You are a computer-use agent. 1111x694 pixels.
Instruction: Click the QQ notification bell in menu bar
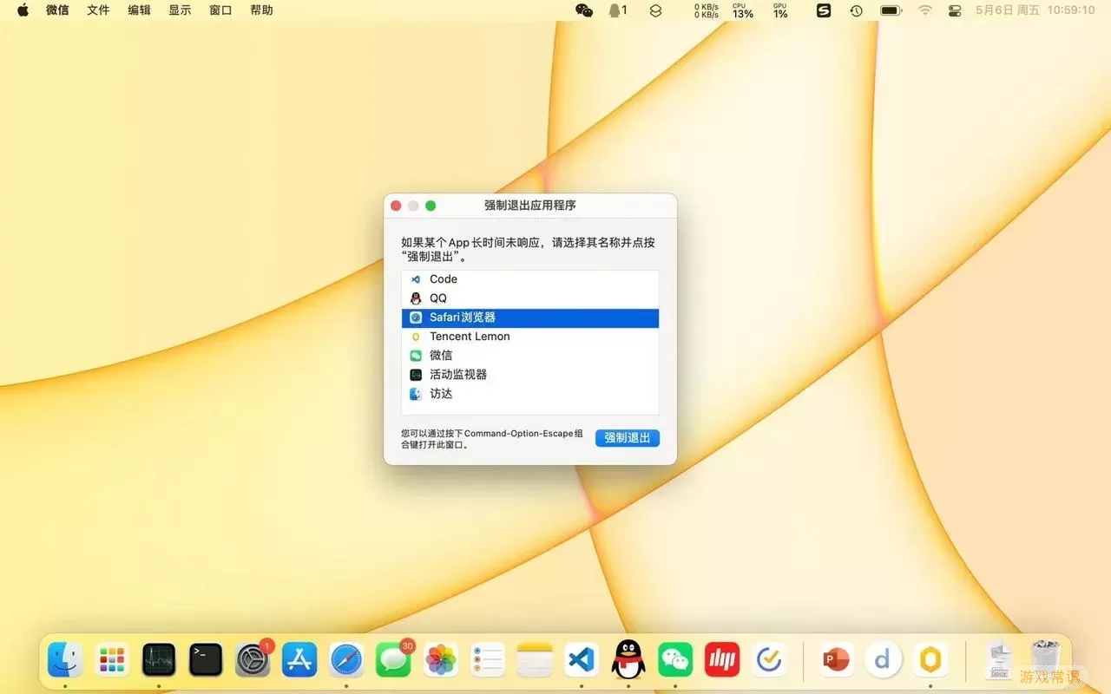(618, 10)
